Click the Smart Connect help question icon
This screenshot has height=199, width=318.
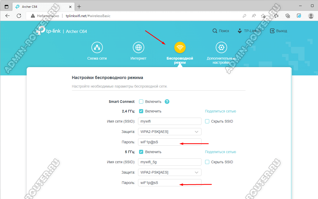pos(167,102)
